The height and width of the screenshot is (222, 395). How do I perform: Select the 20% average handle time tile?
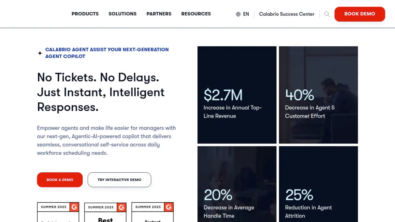(237, 184)
